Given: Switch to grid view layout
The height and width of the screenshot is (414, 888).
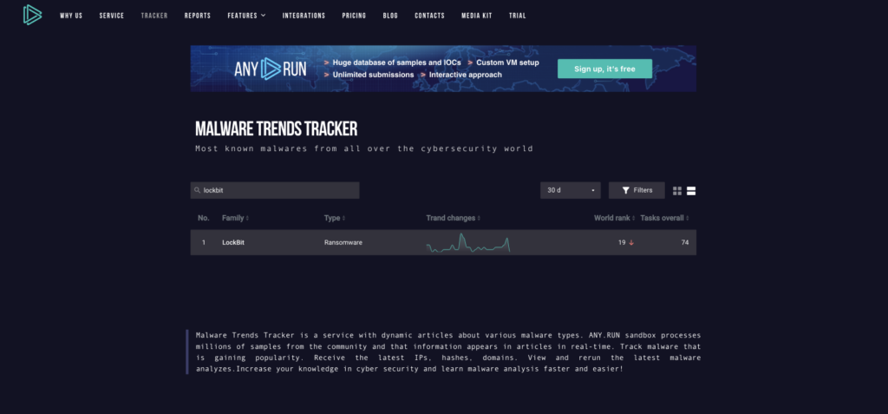Looking at the screenshot, I should click(678, 190).
